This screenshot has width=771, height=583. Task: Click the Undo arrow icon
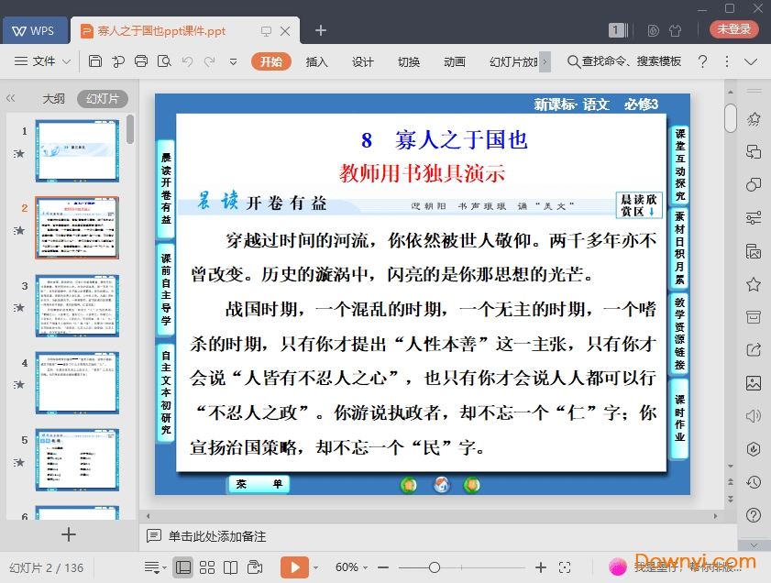click(x=189, y=61)
